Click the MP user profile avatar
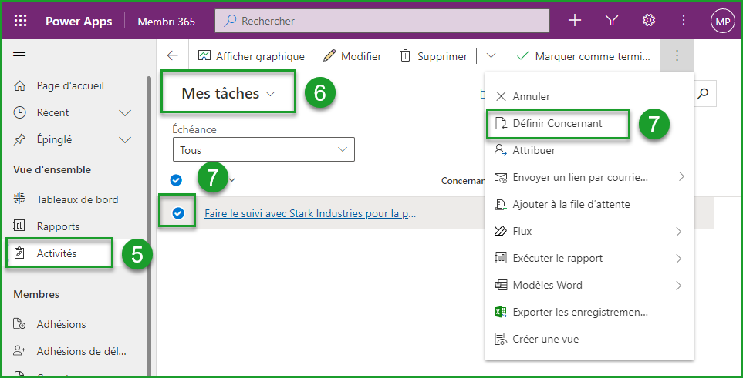This screenshot has height=378, width=743. click(x=722, y=22)
